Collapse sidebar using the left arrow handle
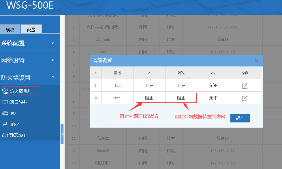282x169 pixels. [x=62, y=134]
